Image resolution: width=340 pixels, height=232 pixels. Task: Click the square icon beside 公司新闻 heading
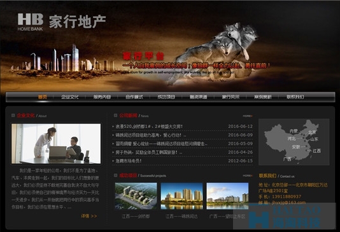116,115
